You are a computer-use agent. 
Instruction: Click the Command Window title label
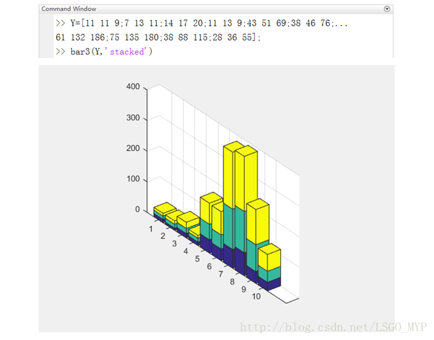point(69,9)
